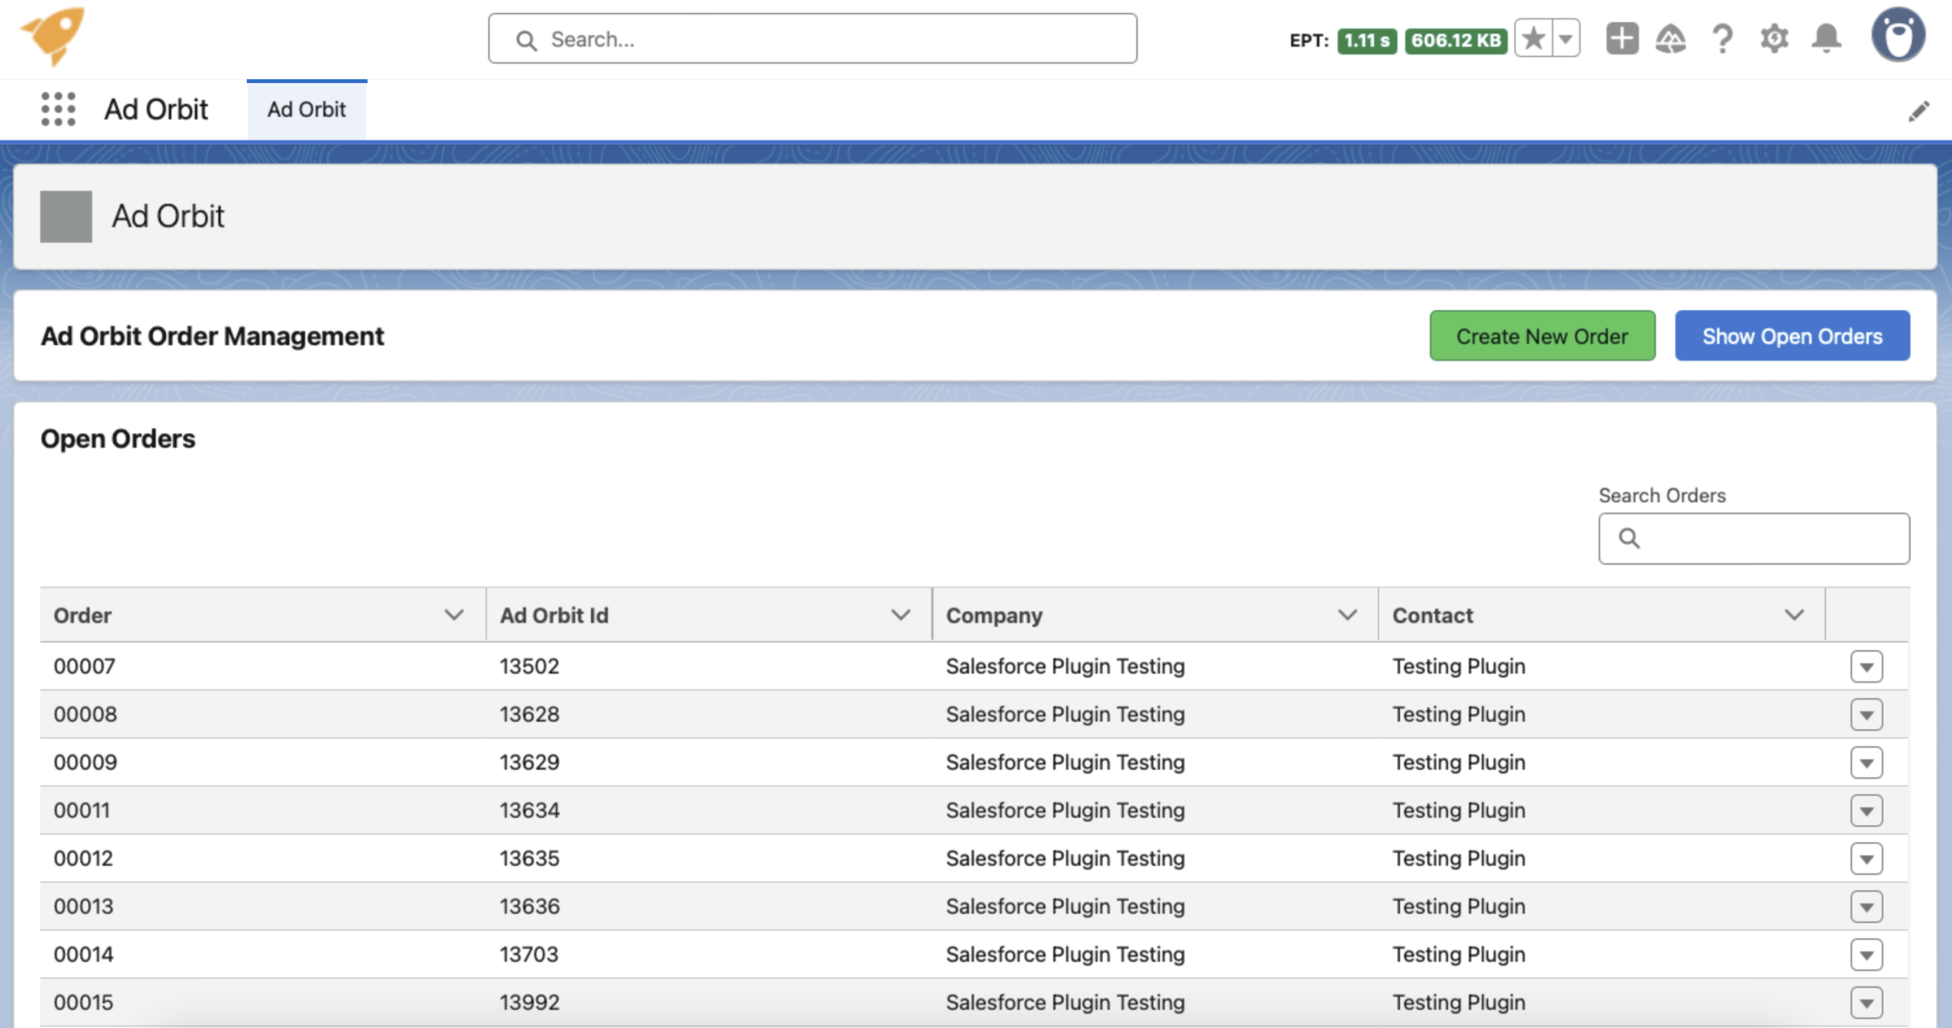Click the favorites star icon
This screenshot has height=1028, width=1952.
click(1533, 39)
